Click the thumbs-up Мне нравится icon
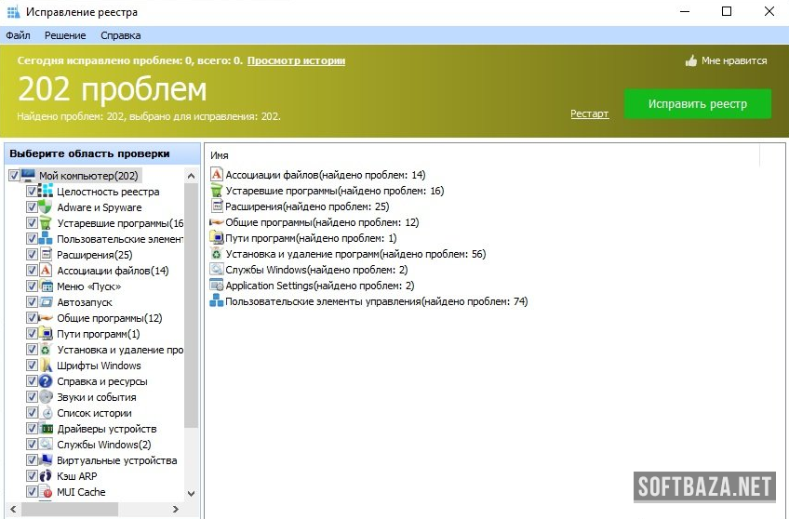 click(x=690, y=61)
